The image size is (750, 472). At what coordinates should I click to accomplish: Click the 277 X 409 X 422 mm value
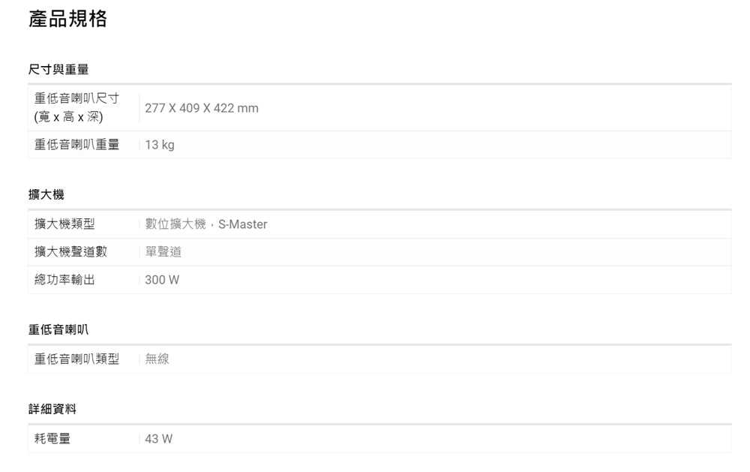202,109
